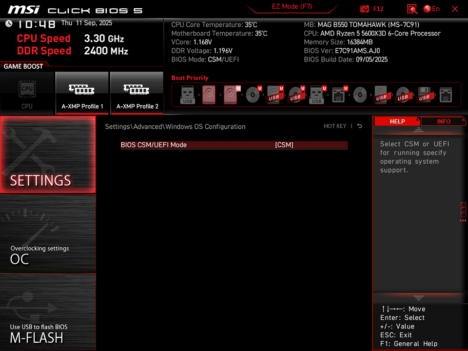Viewport: 468px width, 351px height.
Task: Open the BIOS CSM/UEFI Mode setting
Action: (234, 145)
